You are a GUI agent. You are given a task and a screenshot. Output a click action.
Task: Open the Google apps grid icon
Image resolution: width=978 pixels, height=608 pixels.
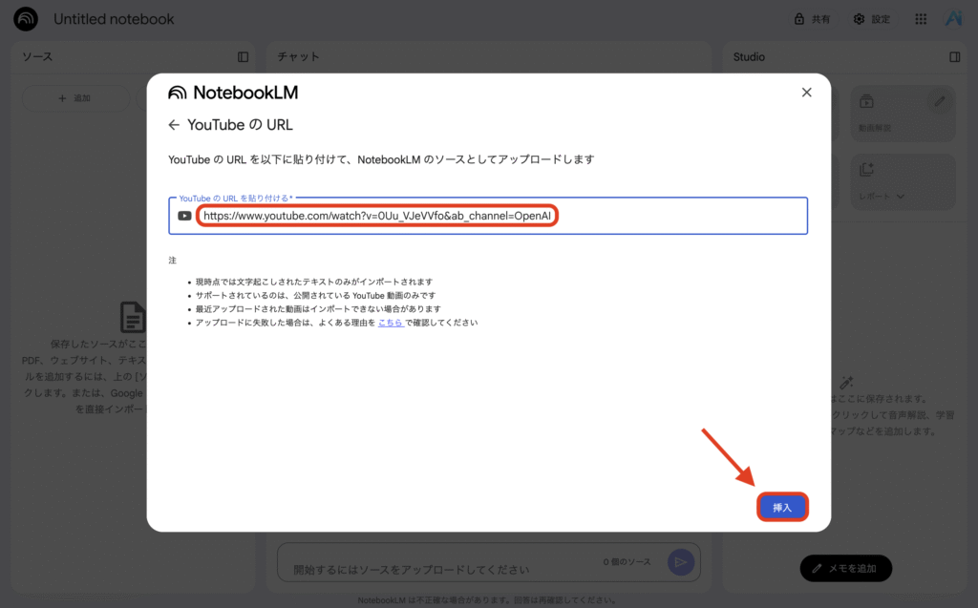point(921,19)
